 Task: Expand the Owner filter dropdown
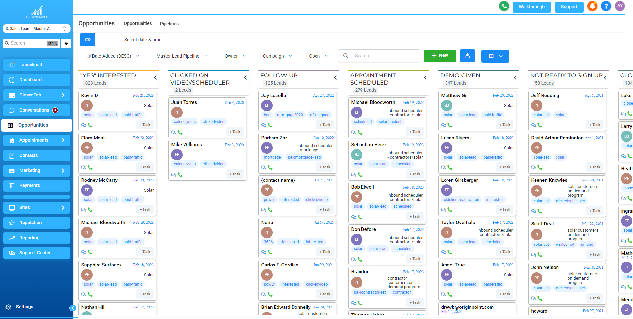tap(235, 56)
